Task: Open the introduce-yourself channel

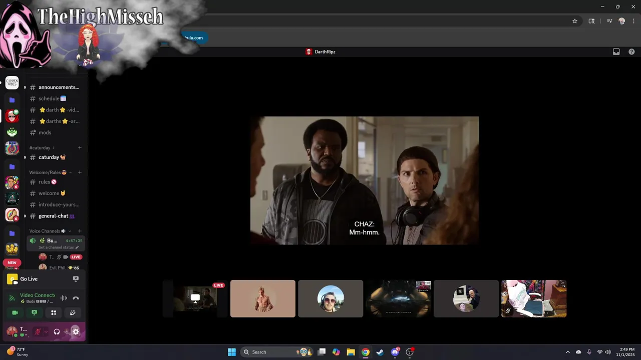Action: click(56, 204)
